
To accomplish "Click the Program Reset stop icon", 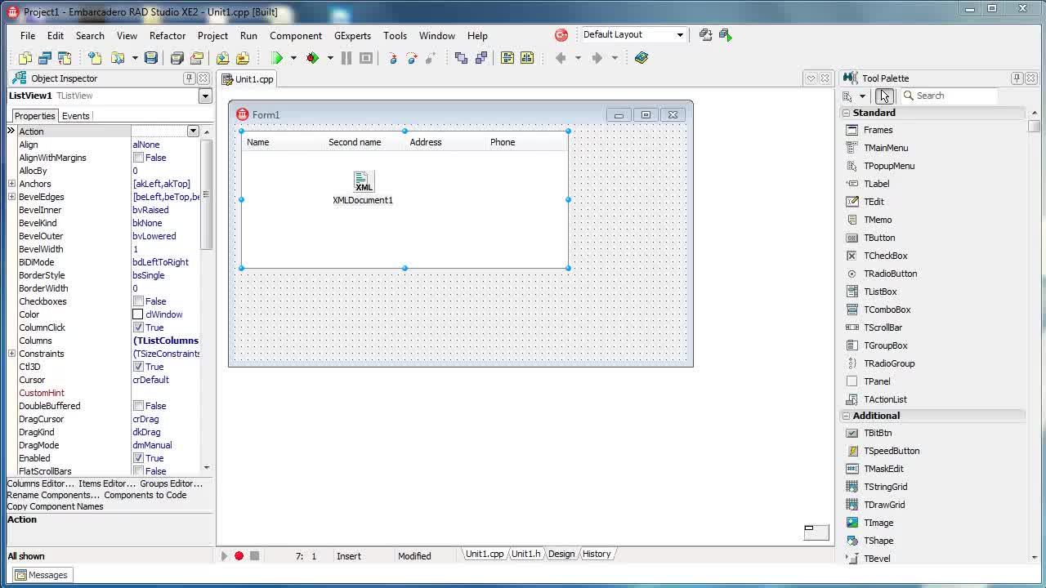I will click(x=366, y=58).
